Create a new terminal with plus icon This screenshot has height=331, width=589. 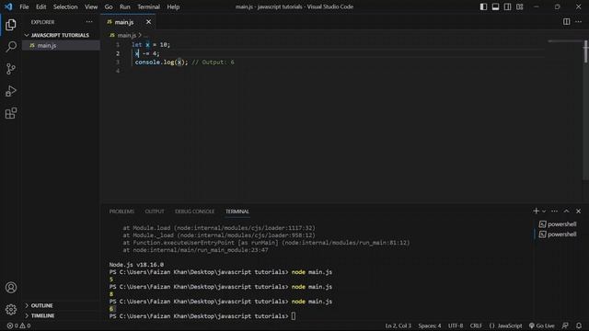[536, 211]
